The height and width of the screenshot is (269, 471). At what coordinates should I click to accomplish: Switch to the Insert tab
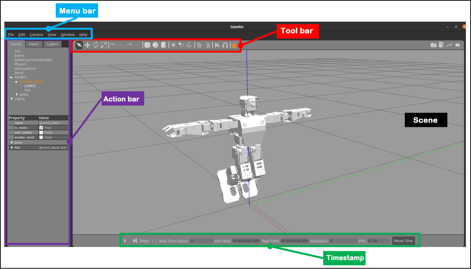pyautogui.click(x=34, y=44)
